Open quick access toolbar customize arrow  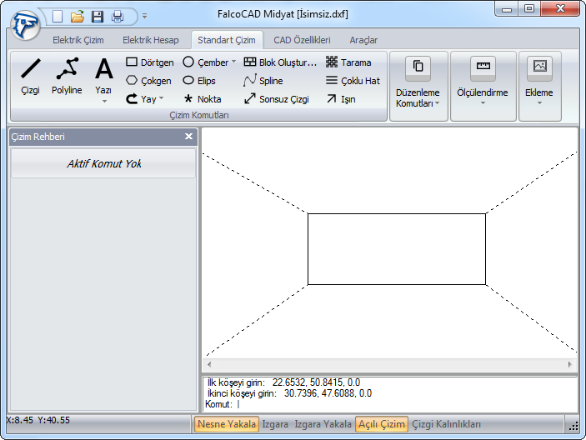[145, 16]
